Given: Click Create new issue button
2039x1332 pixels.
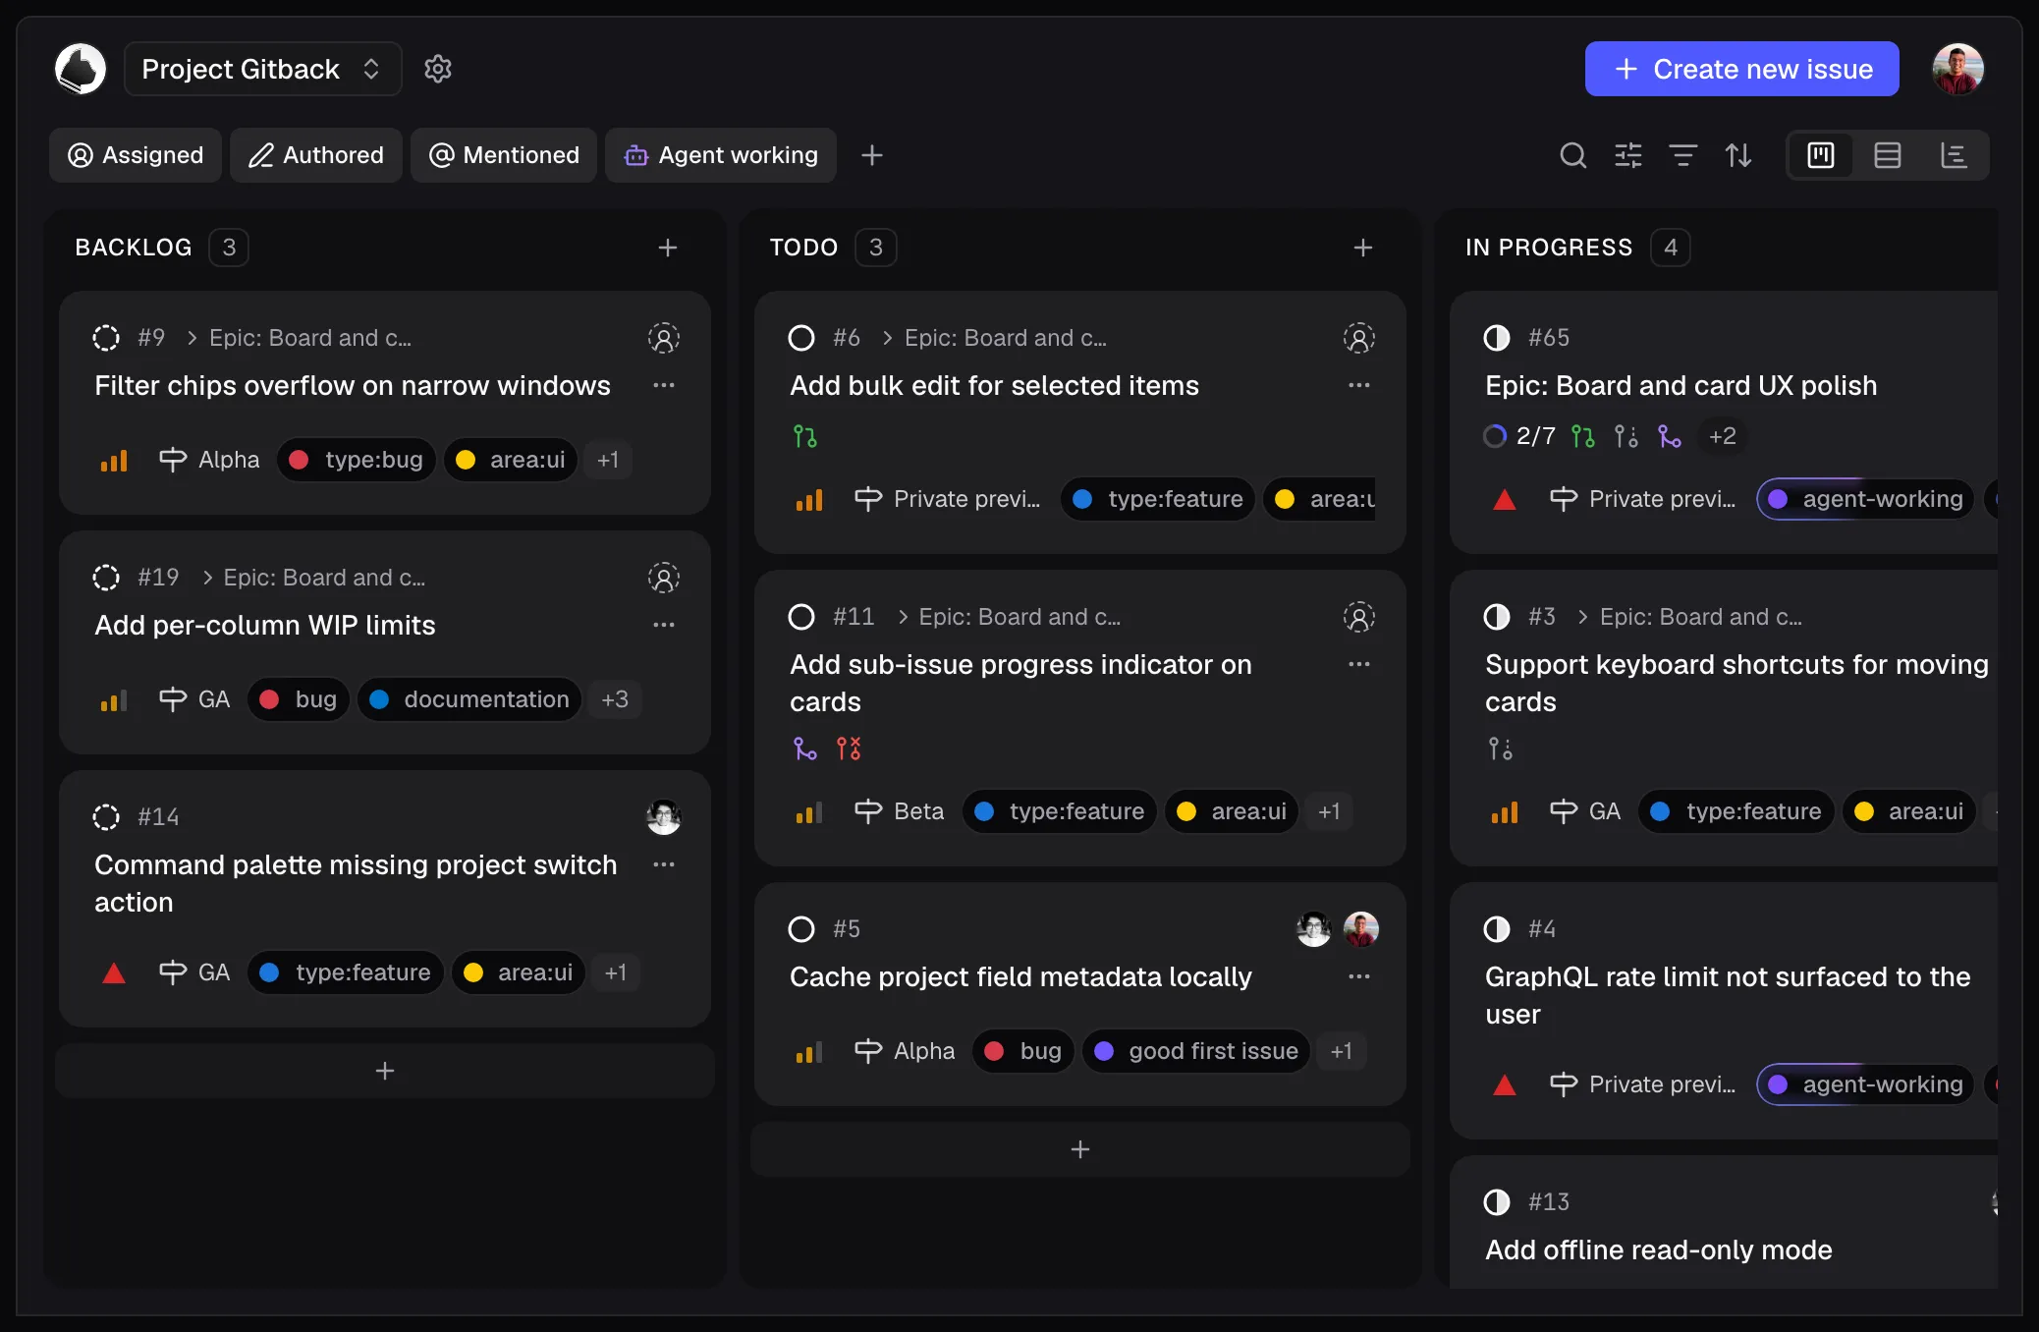Looking at the screenshot, I should tap(1741, 69).
